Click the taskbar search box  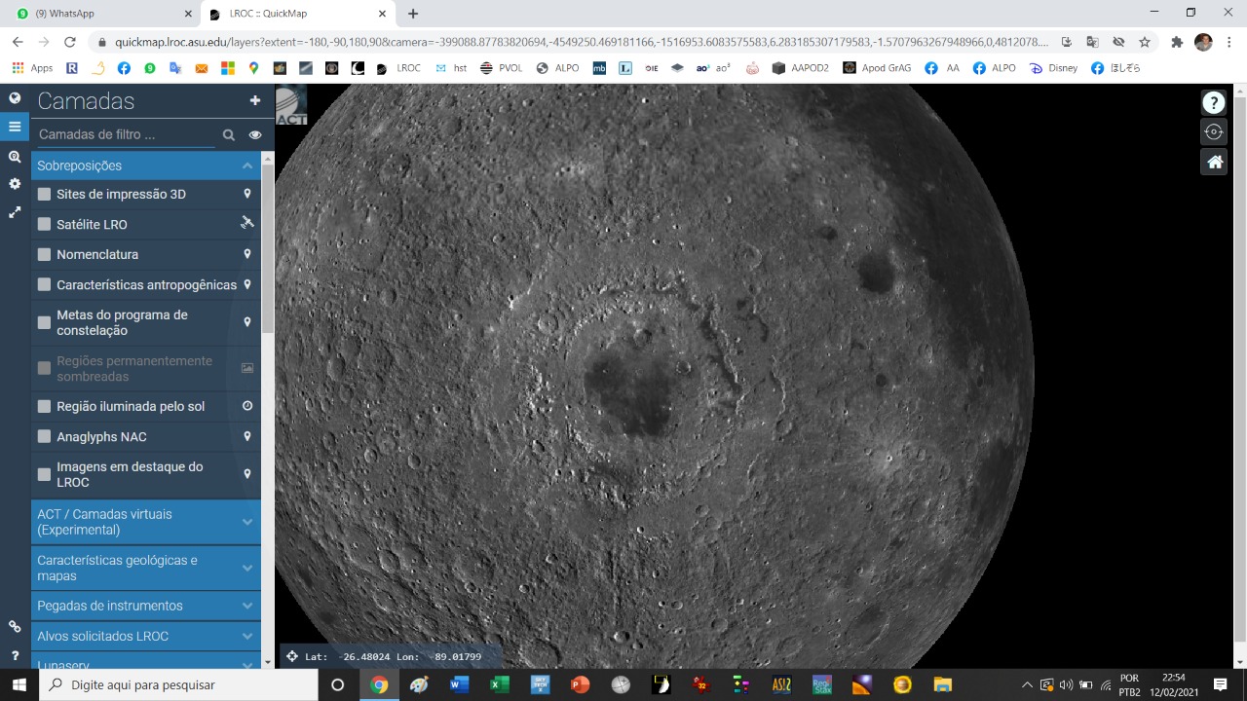click(x=178, y=684)
